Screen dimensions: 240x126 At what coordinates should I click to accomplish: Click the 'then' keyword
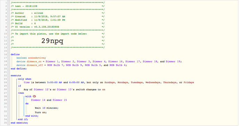click(21, 93)
